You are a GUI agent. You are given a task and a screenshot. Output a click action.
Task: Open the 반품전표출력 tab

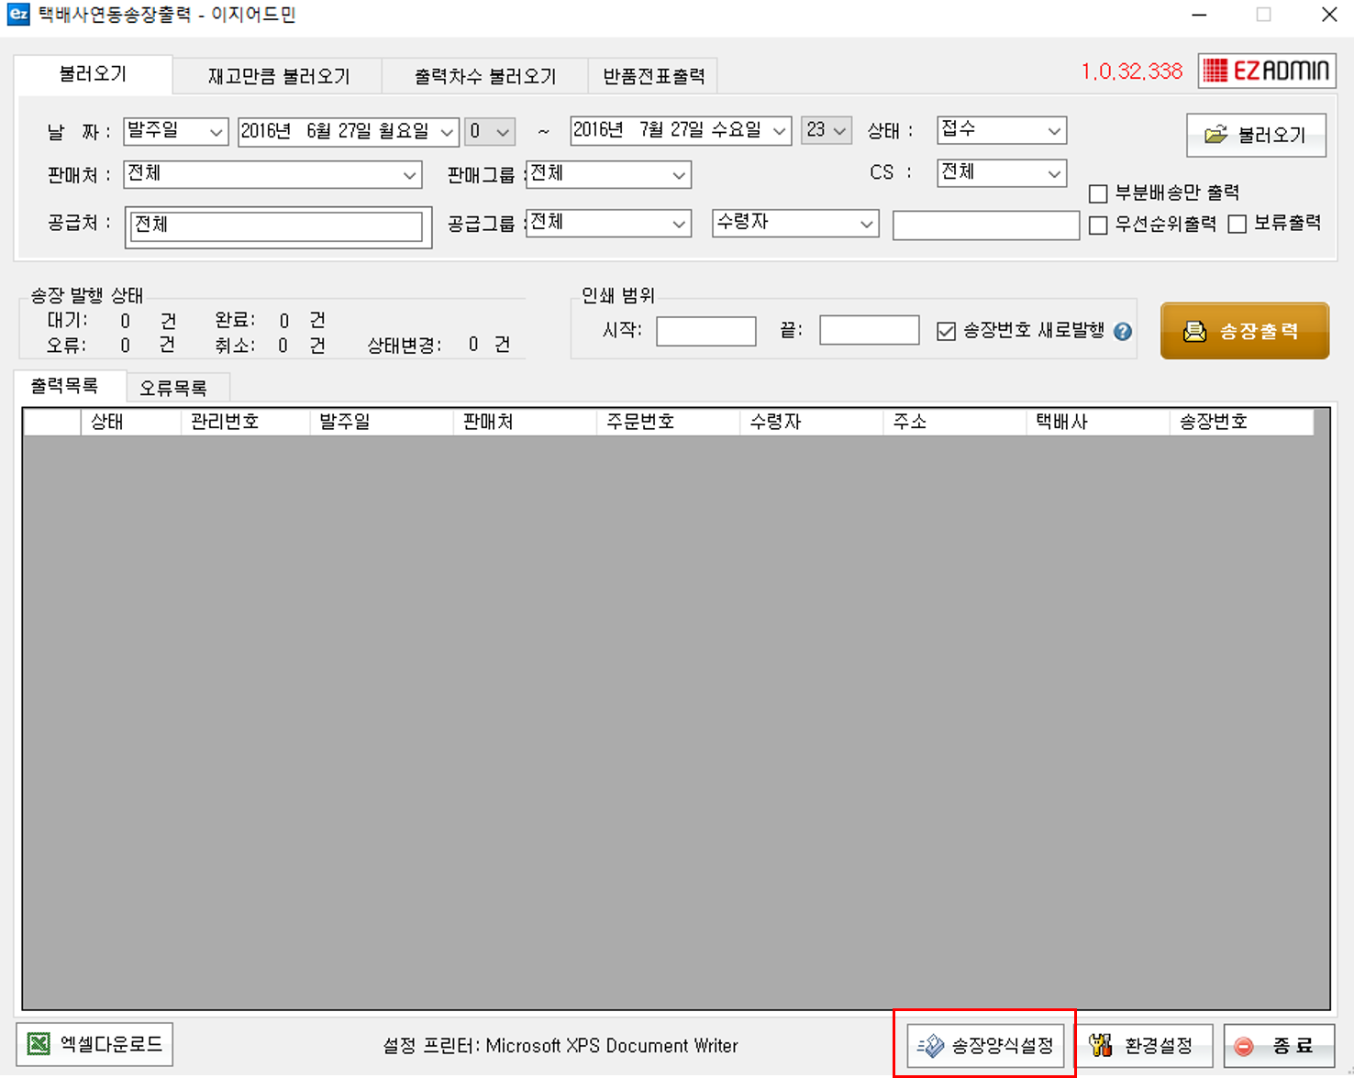click(x=653, y=76)
